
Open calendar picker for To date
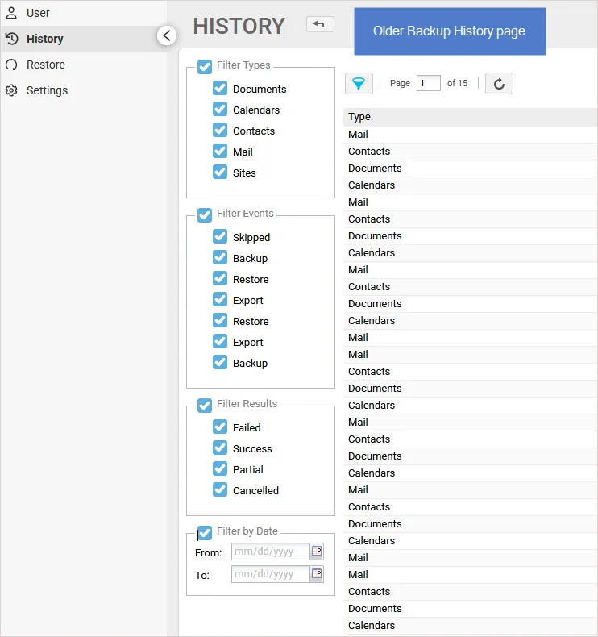pyautogui.click(x=317, y=574)
